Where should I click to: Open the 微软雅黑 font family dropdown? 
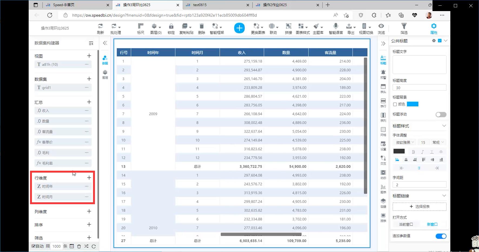point(405,142)
